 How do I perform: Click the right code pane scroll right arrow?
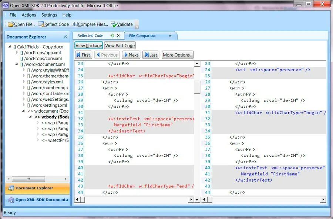323,199
